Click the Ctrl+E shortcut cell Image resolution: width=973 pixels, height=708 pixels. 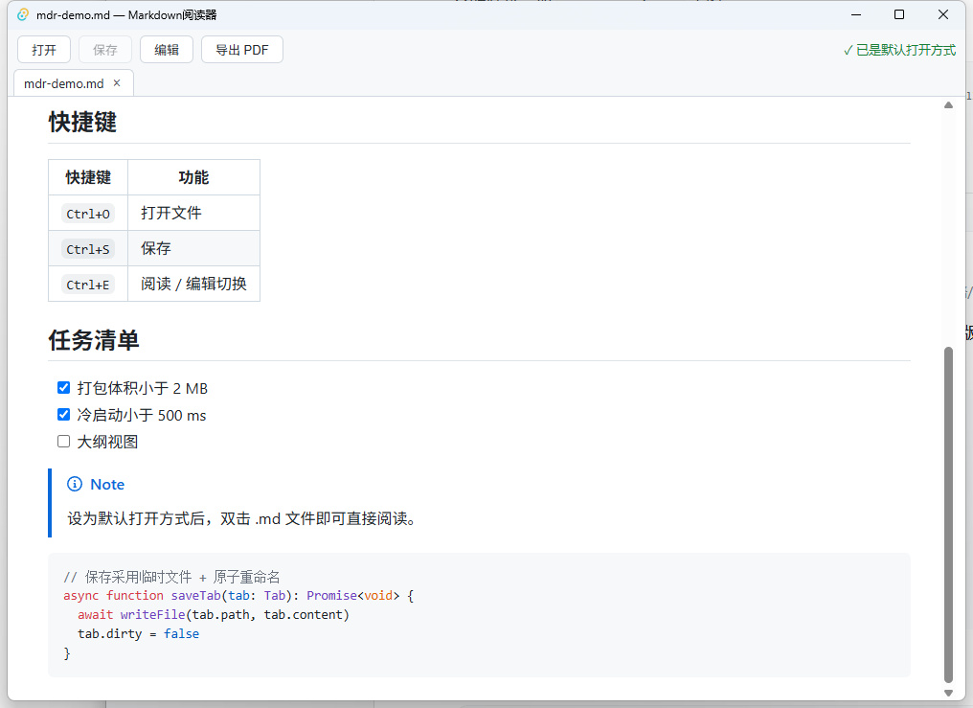pyautogui.click(x=88, y=284)
